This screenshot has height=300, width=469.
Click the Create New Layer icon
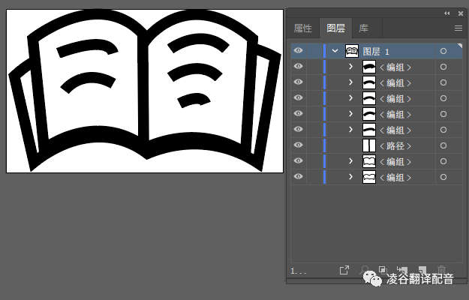pyautogui.click(x=422, y=270)
